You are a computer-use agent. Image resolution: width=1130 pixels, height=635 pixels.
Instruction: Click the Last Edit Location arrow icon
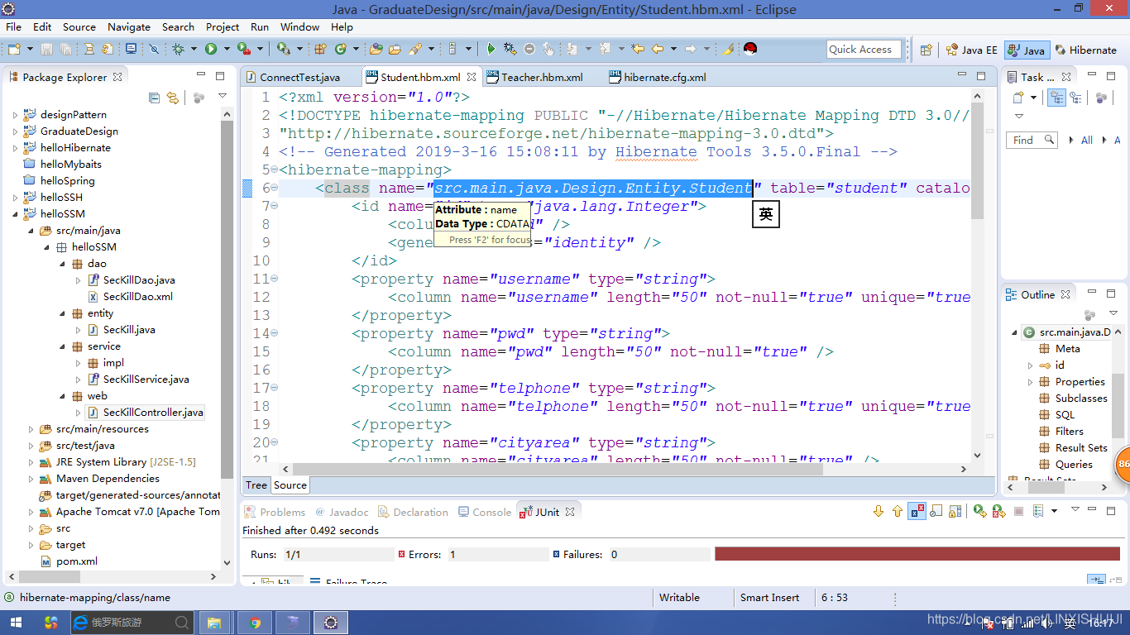pos(638,50)
